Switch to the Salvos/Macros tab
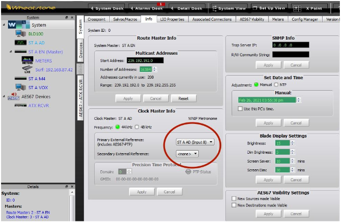The image size is (343, 223). coord(125,19)
